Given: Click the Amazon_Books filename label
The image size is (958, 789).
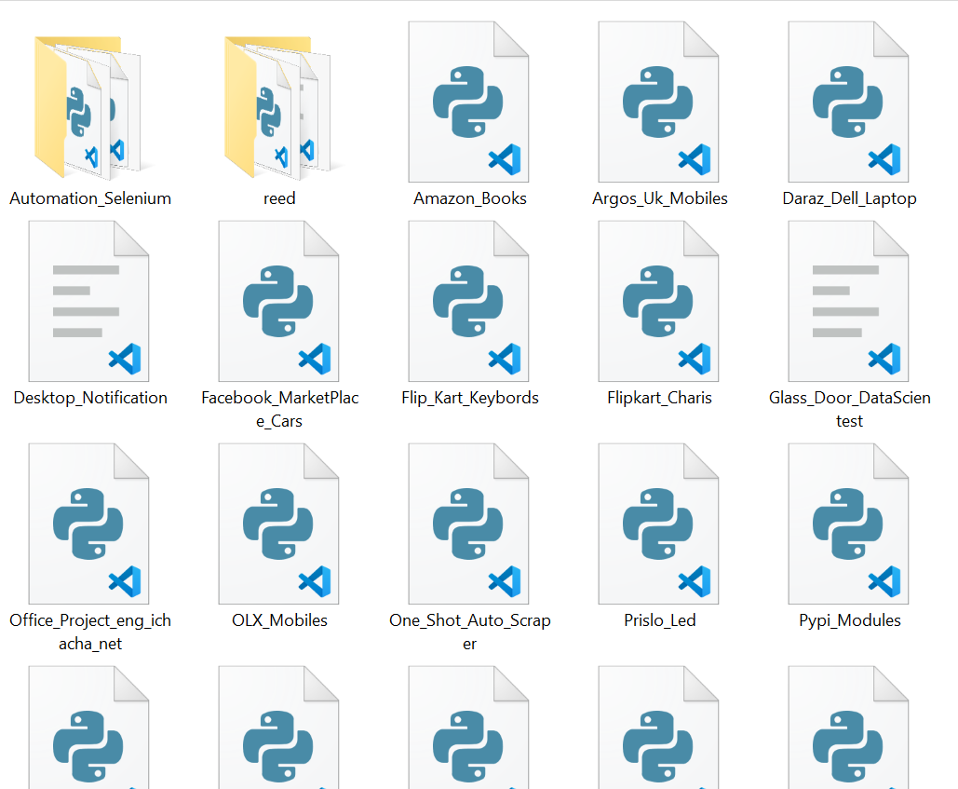Looking at the screenshot, I should pos(470,198).
